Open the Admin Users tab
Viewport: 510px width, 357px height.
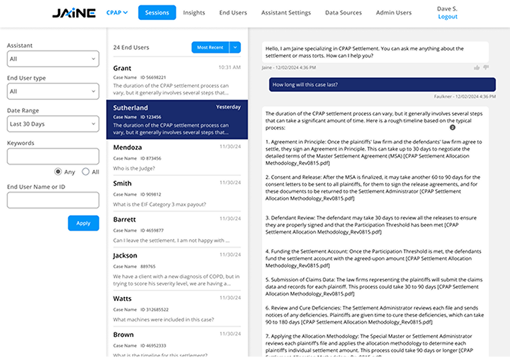point(394,13)
